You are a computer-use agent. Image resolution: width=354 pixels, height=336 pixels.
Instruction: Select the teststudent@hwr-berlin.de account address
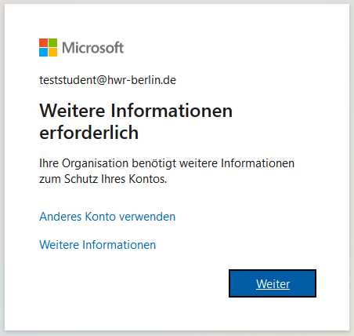coord(108,80)
